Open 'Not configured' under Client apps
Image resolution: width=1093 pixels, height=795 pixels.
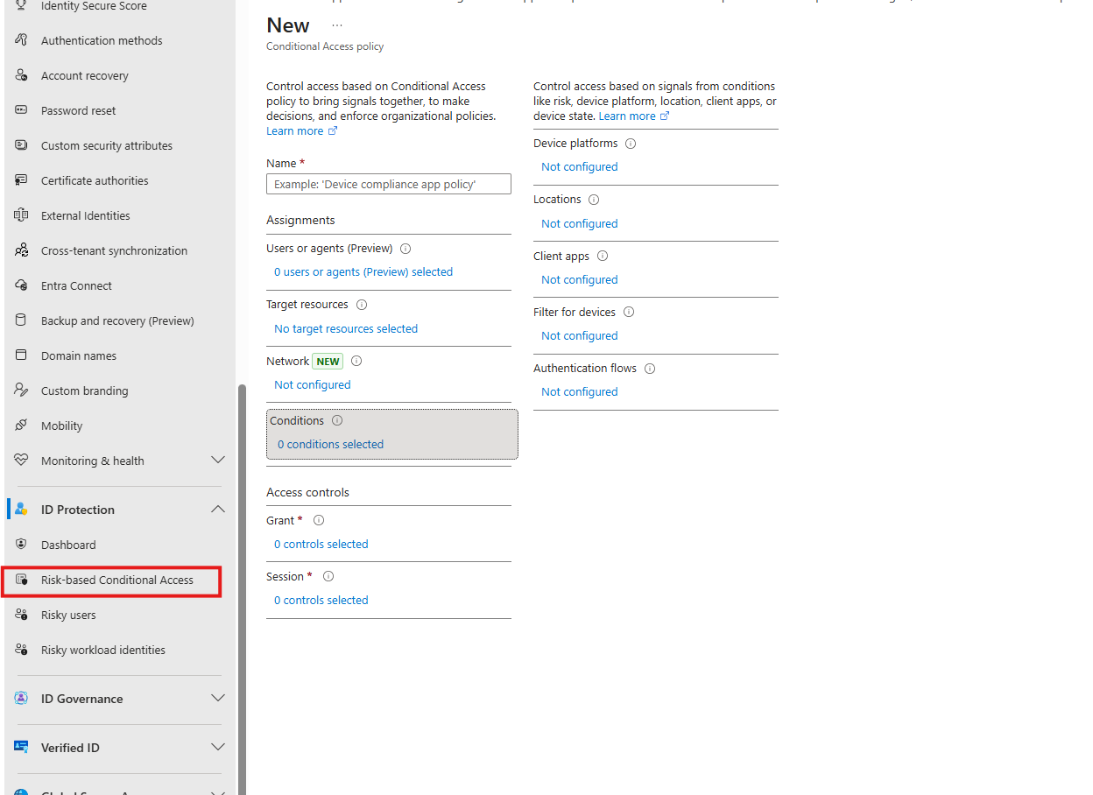point(579,280)
